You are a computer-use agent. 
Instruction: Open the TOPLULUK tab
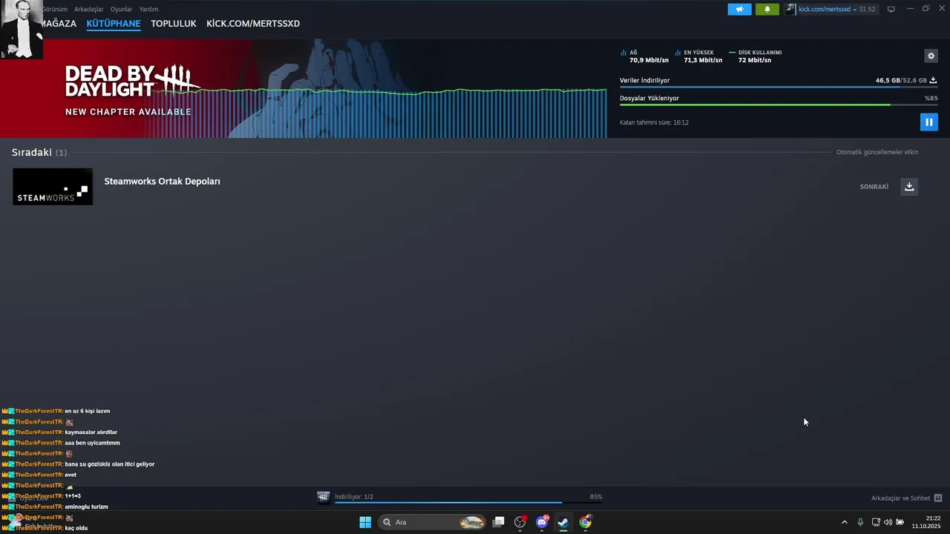(174, 24)
